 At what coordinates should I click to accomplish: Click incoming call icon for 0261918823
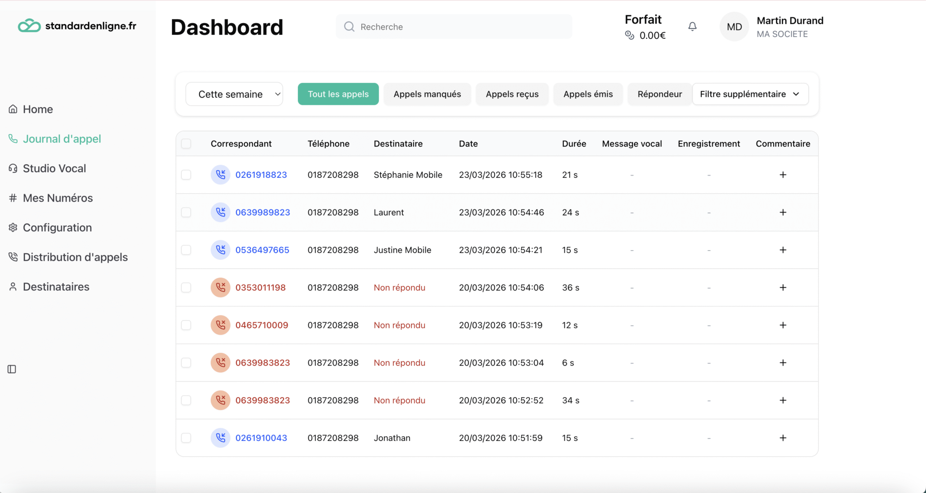(x=220, y=175)
